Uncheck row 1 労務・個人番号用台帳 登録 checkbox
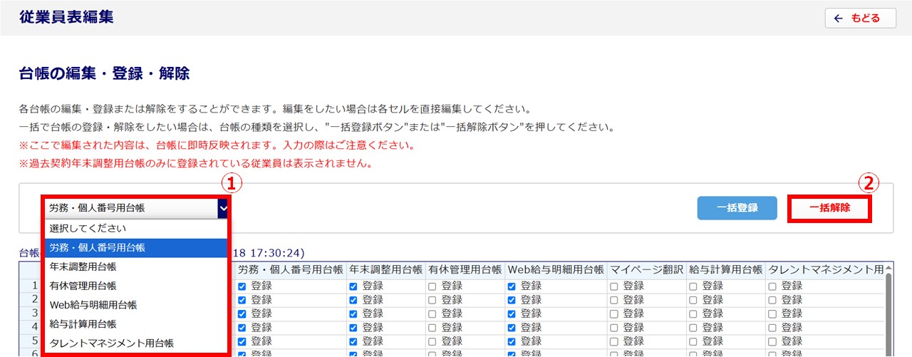Image resolution: width=912 pixels, height=357 pixels. pyautogui.click(x=242, y=286)
